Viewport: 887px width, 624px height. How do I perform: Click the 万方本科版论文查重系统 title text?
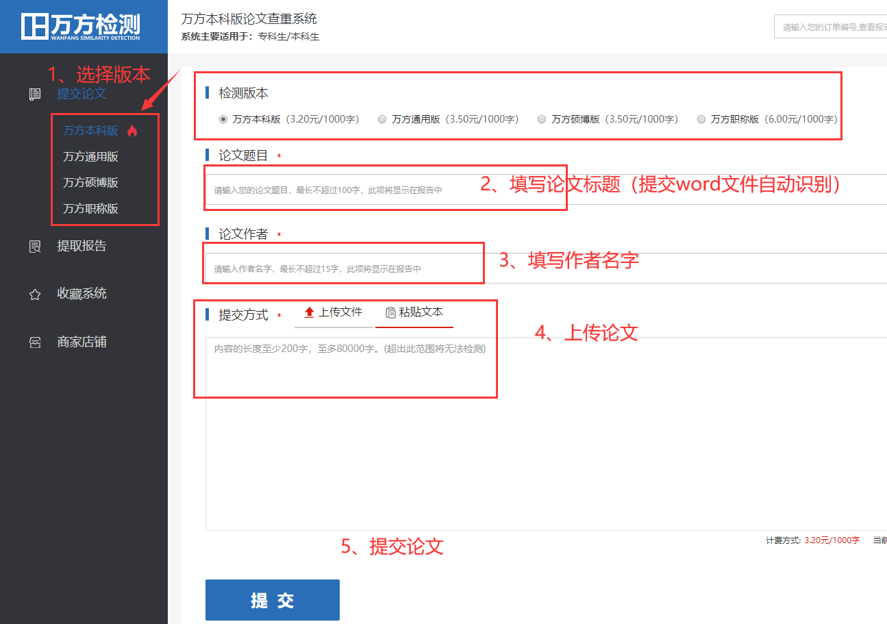[249, 18]
